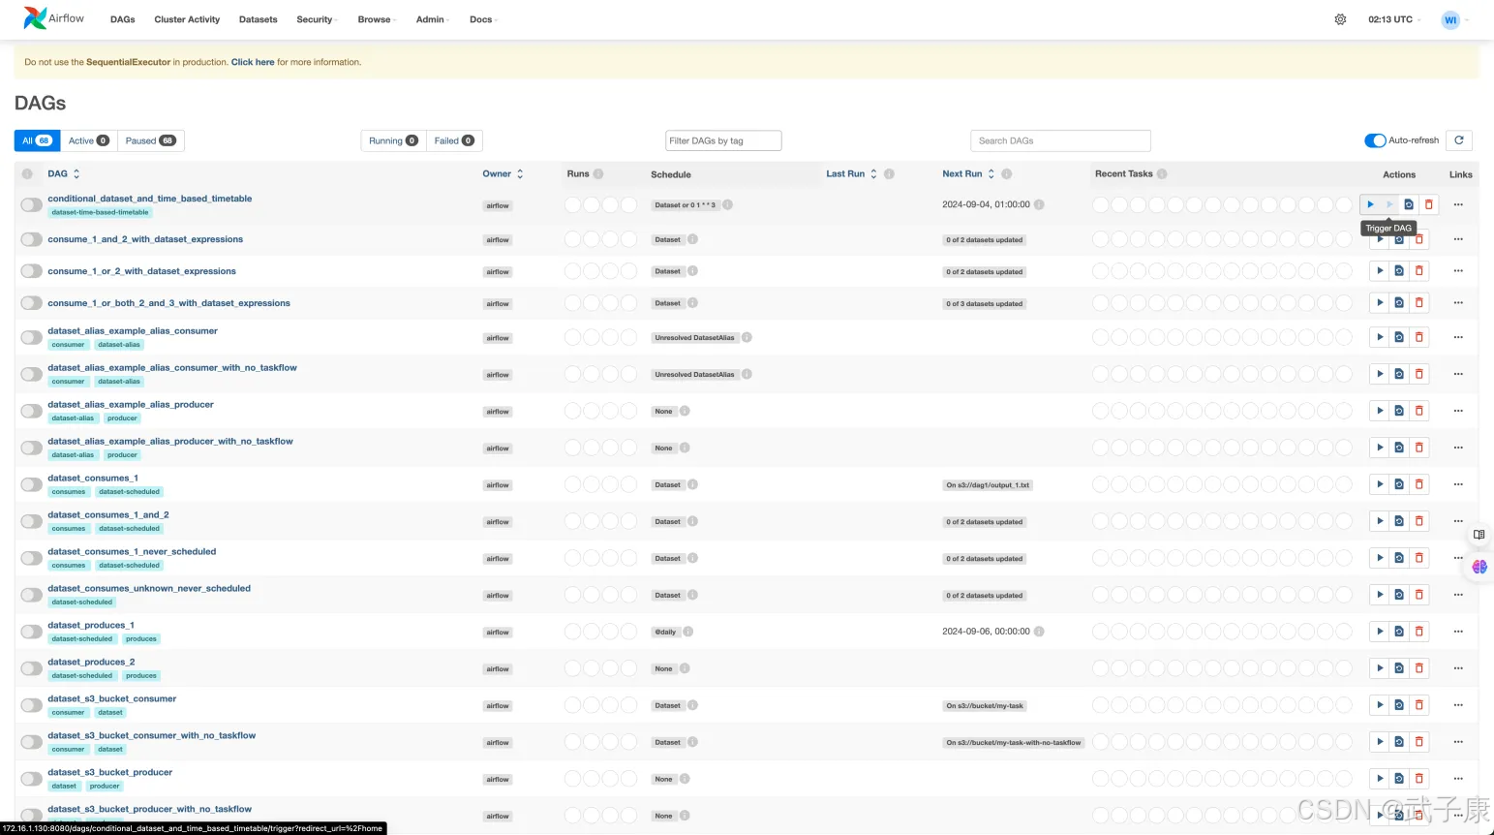Trigger the consume_1_or_2_with_dataset_expressions DAG
Image resolution: width=1494 pixels, height=835 pixels.
click(x=1380, y=271)
